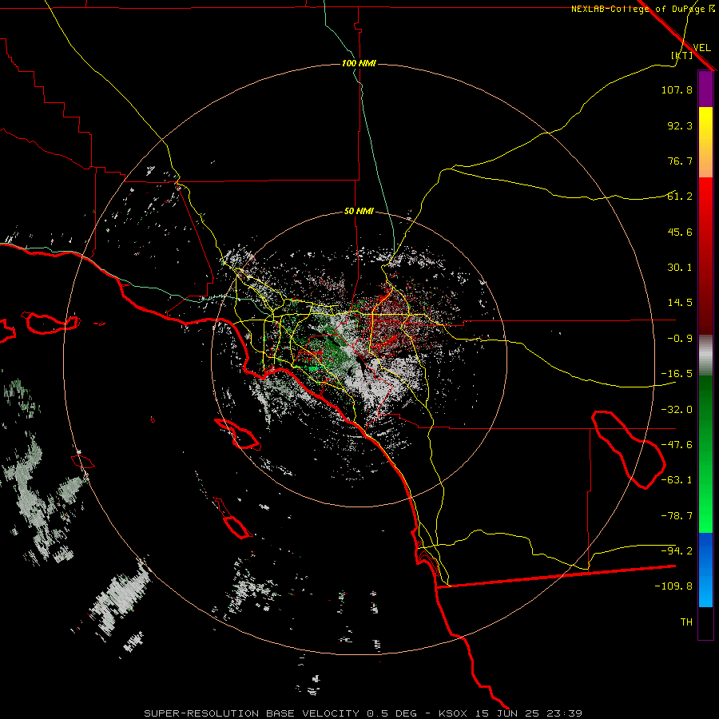The height and width of the screenshot is (719, 719).
Task: Pick the green segment of color bar
Action: point(705,455)
